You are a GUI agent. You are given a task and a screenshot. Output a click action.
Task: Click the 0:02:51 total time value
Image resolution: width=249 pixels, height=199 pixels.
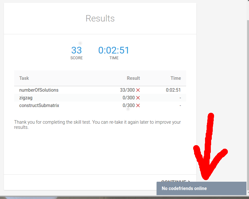coord(114,50)
